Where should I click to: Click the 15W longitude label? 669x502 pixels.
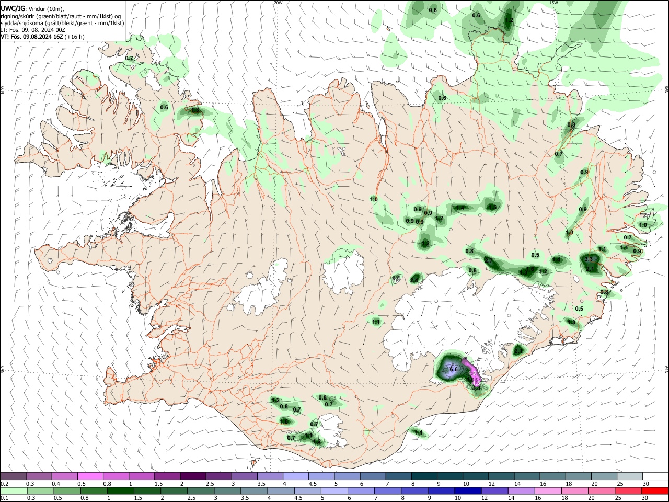click(x=553, y=3)
